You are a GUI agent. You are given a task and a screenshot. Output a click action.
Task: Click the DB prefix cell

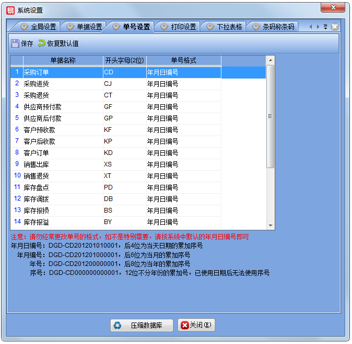125,199
